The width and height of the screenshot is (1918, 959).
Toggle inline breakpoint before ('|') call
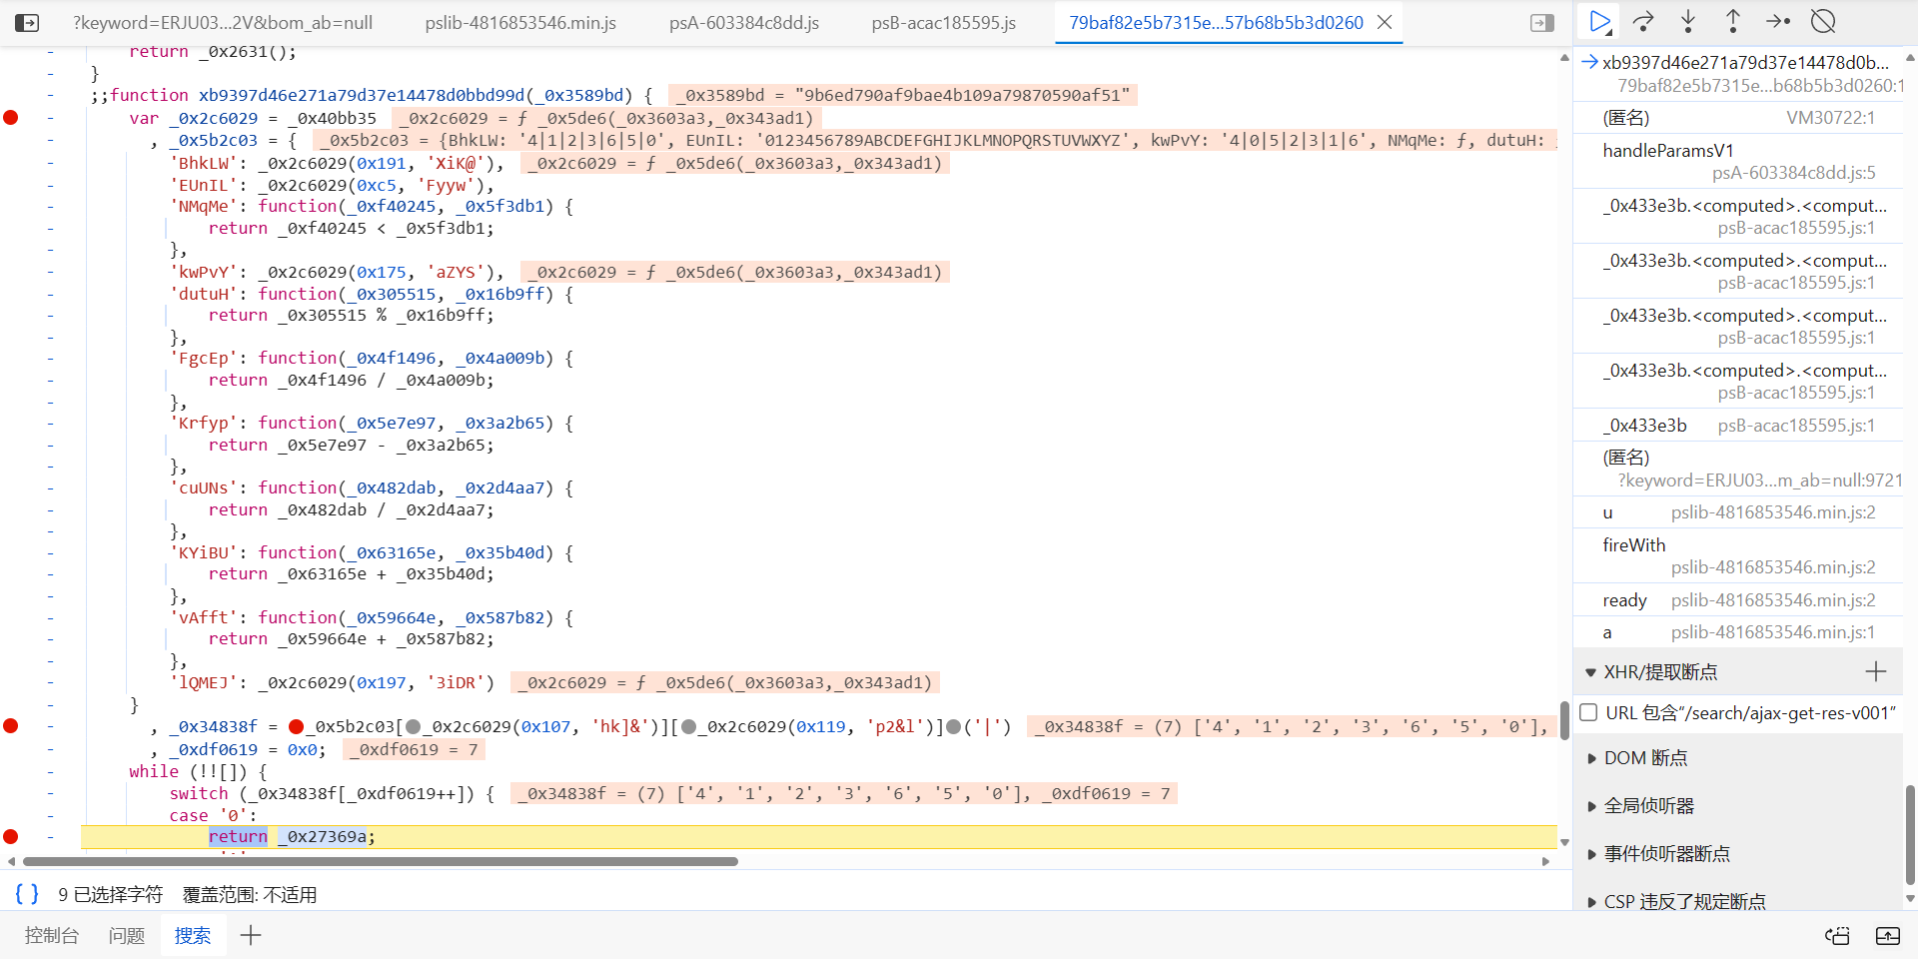click(953, 727)
